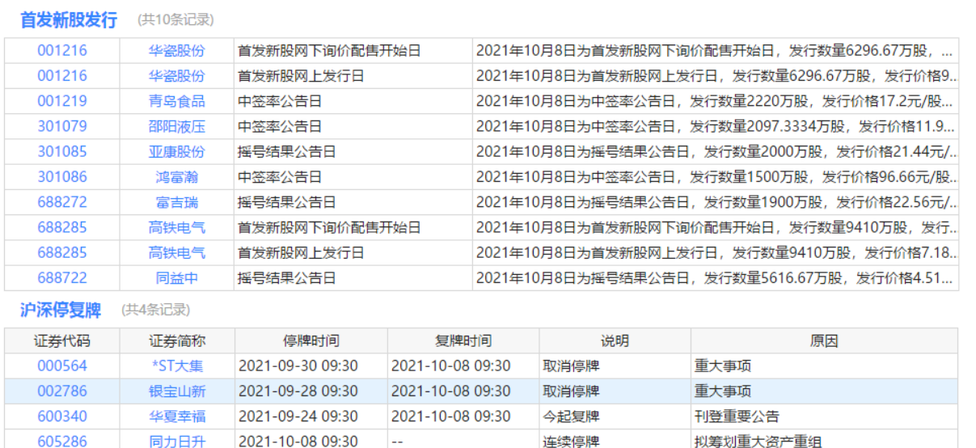Click the 共10条记录 record count text
Screen dimensions: 976x448
point(175,20)
